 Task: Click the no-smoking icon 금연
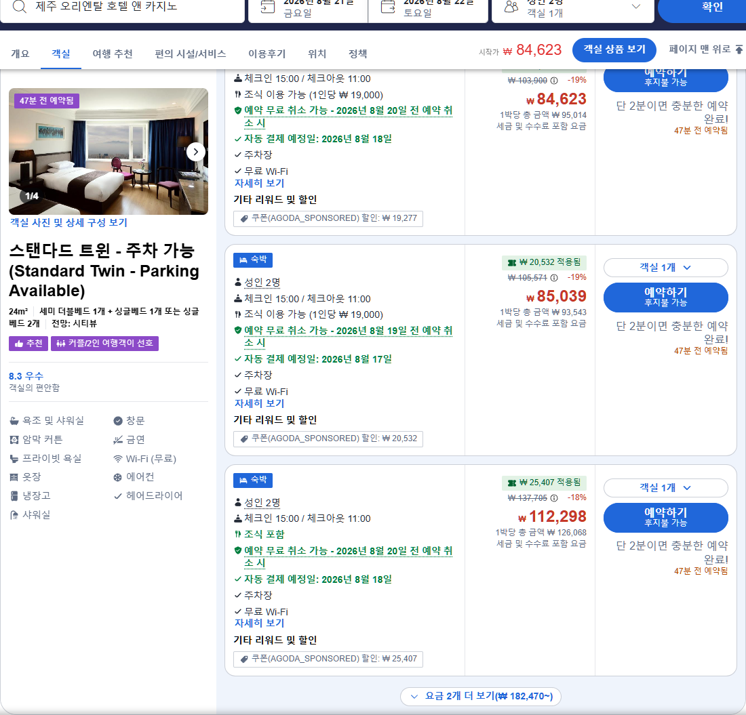tap(118, 440)
